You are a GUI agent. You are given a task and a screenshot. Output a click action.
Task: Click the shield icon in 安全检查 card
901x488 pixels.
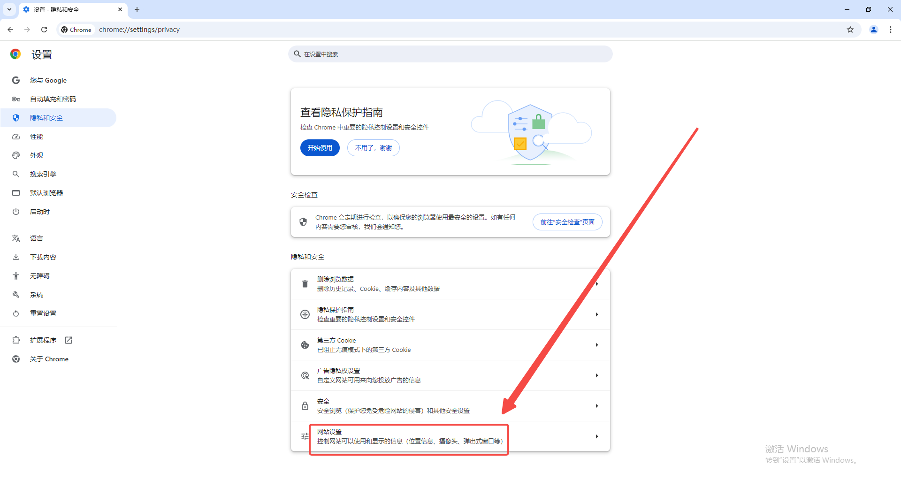tap(303, 222)
